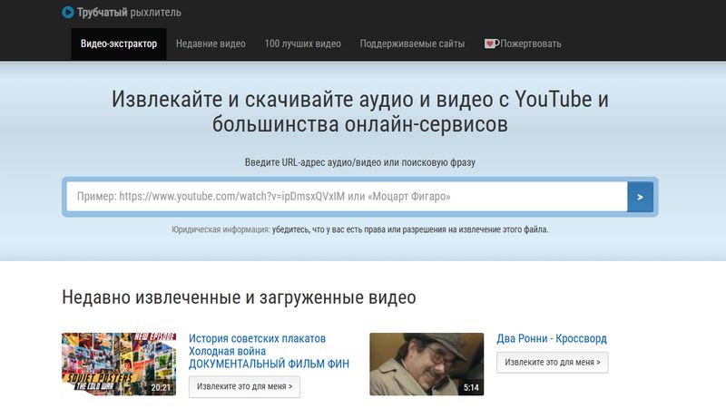
Task: Submit search with the blue arrow button
Action: pos(641,197)
